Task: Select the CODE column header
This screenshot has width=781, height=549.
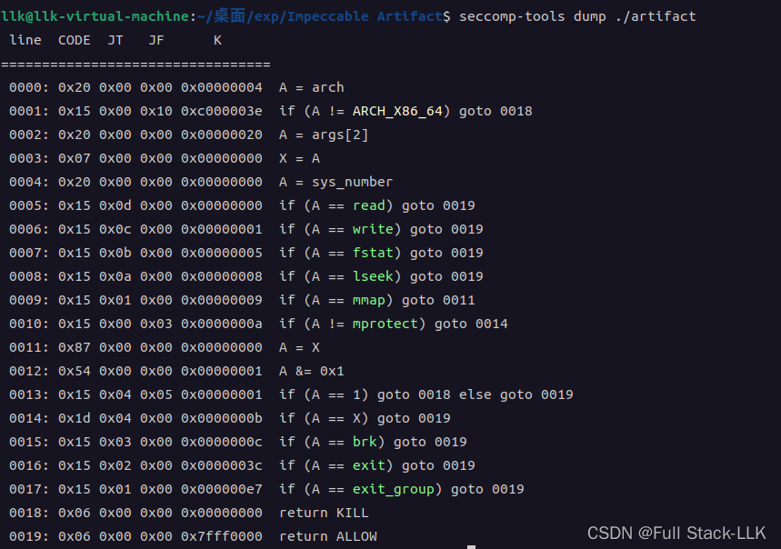Action: coord(74,39)
